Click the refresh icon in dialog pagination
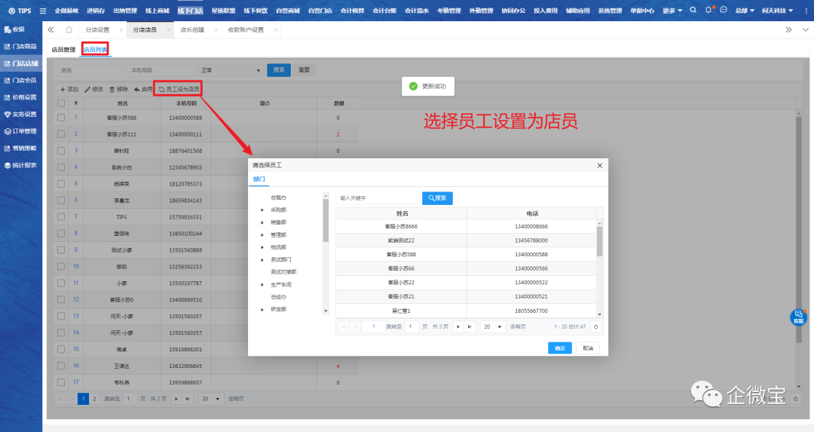The image size is (814, 432). [595, 326]
